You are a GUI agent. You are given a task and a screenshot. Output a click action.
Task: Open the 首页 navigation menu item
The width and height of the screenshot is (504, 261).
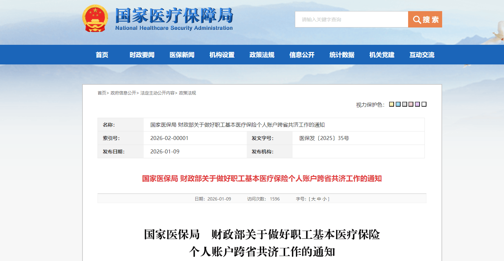(x=102, y=55)
